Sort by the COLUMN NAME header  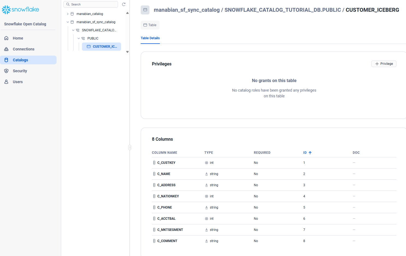pos(164,153)
